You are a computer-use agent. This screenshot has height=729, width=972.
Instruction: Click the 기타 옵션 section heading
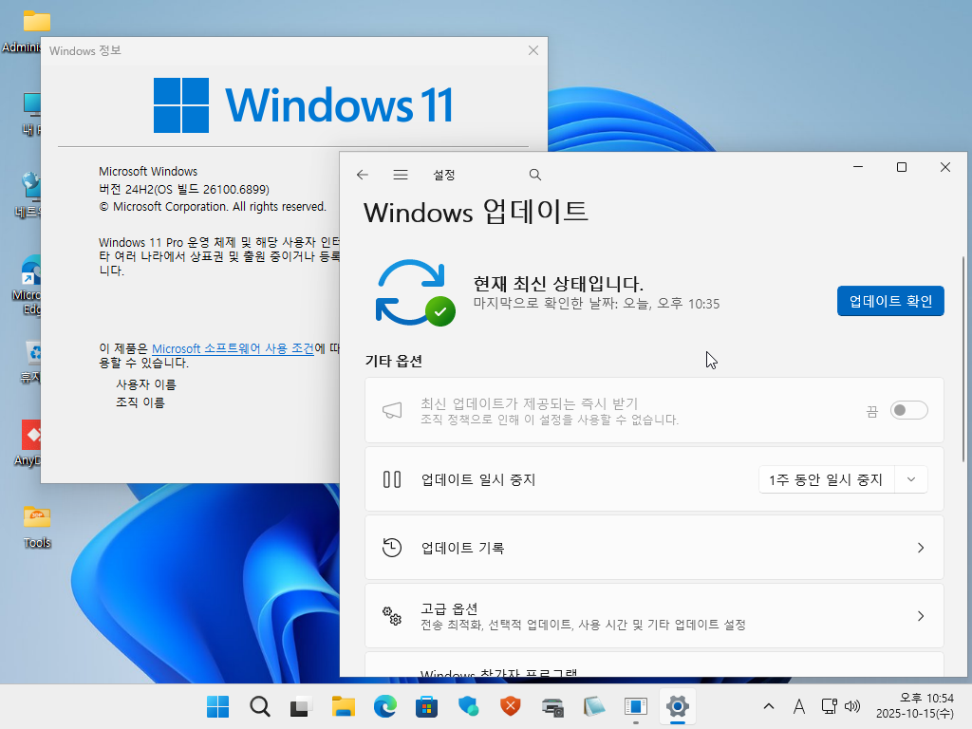click(394, 361)
